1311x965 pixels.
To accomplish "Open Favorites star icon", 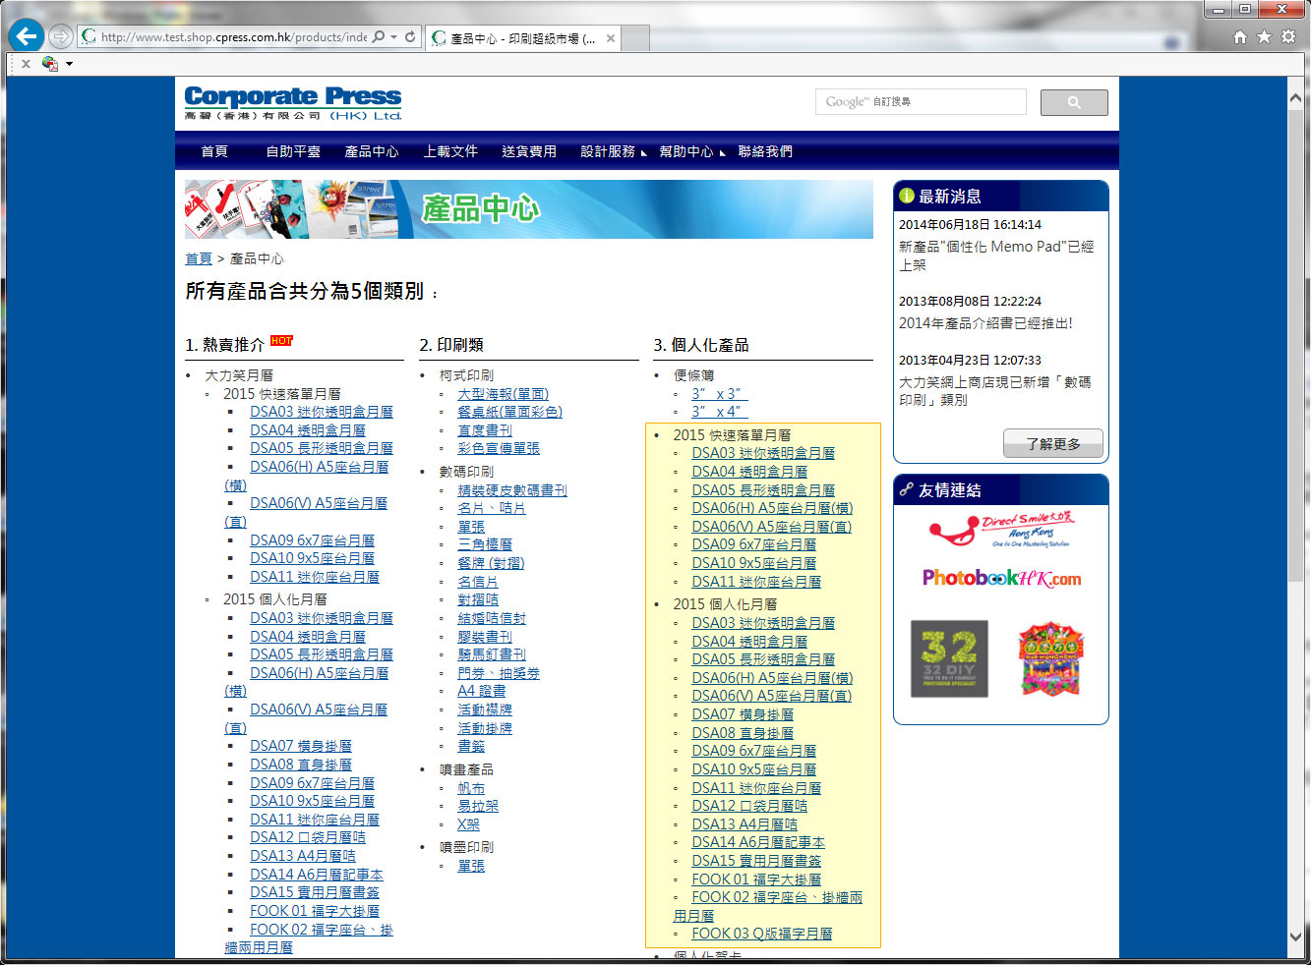I will click(1264, 37).
